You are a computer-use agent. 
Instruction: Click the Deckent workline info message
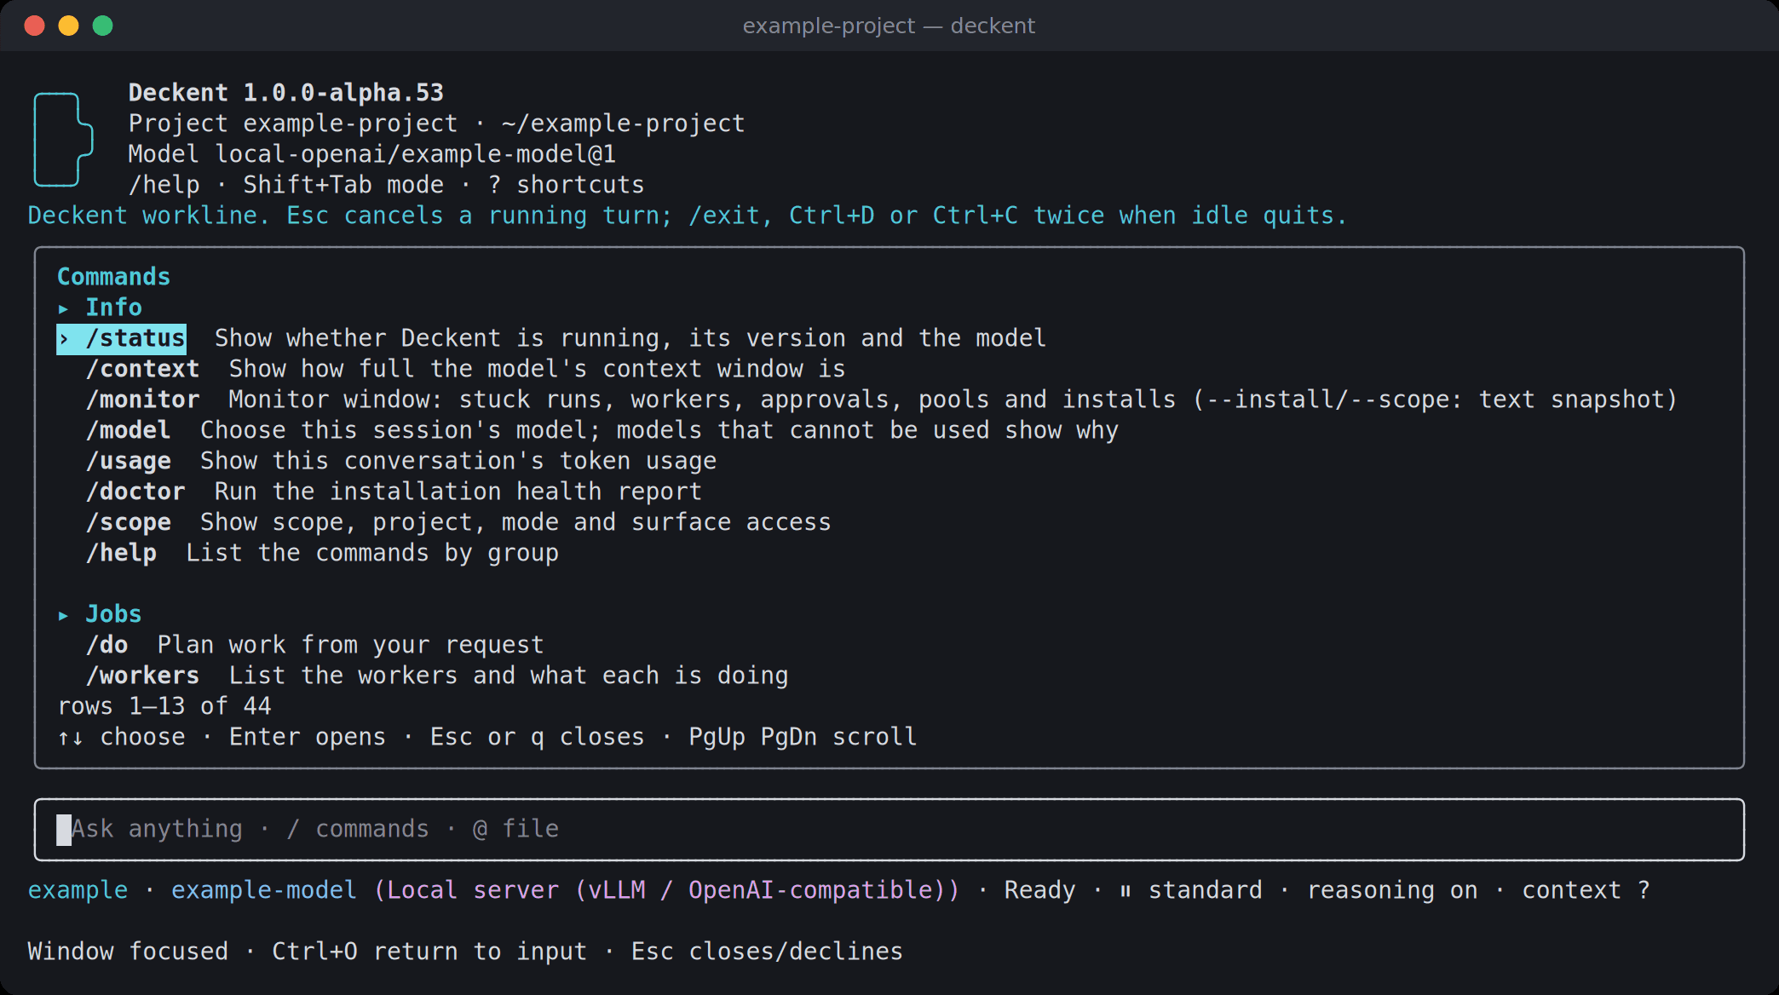688,216
